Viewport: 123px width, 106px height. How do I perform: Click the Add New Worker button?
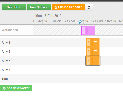[x=16, y=88]
